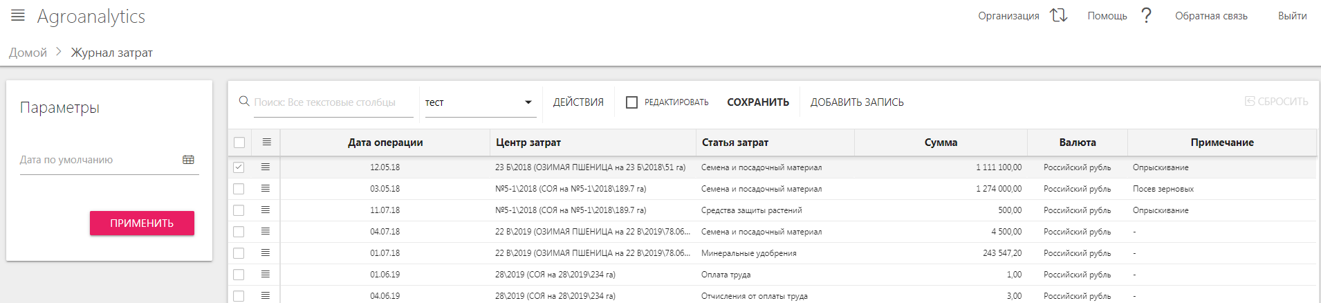Click the ПРИМЕНИТЬ button
Screen dimensions: 1321x303
[142, 223]
